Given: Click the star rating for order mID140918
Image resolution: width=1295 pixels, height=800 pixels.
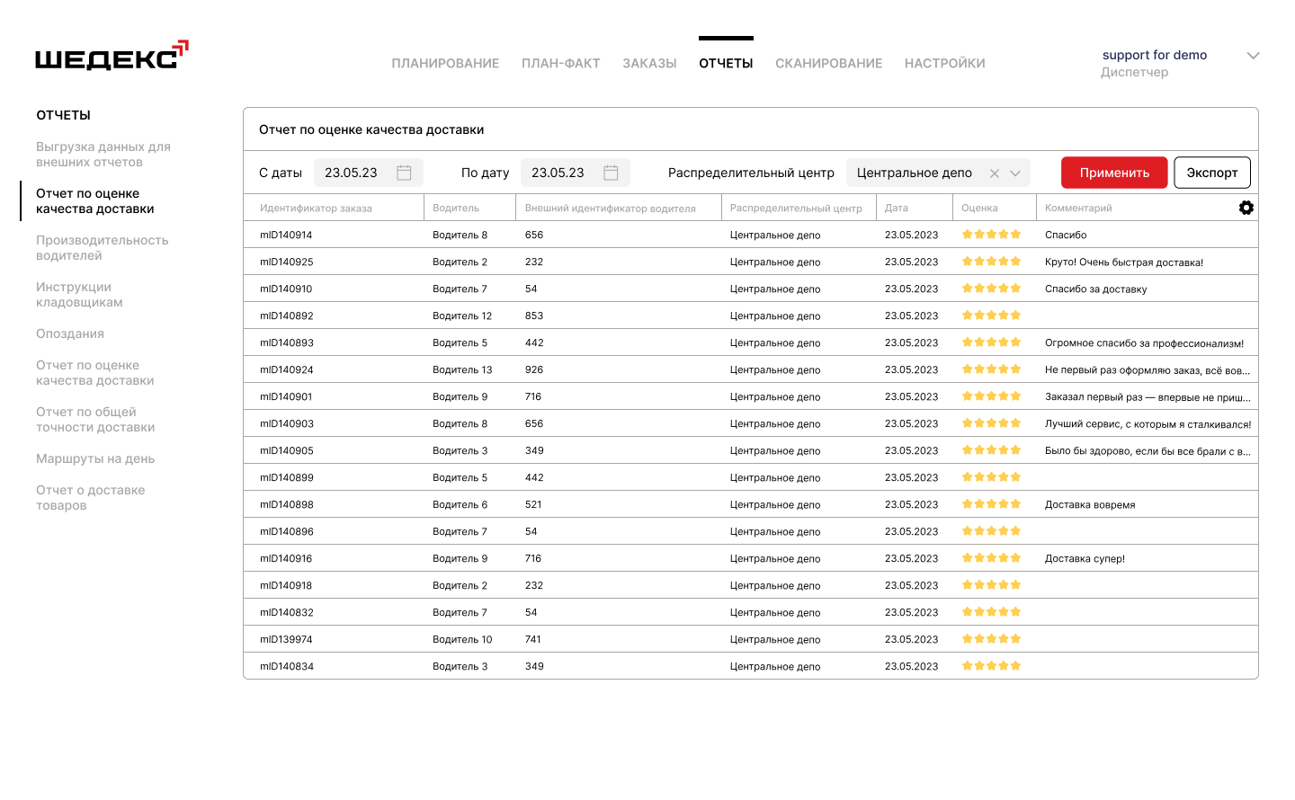Looking at the screenshot, I should [991, 585].
